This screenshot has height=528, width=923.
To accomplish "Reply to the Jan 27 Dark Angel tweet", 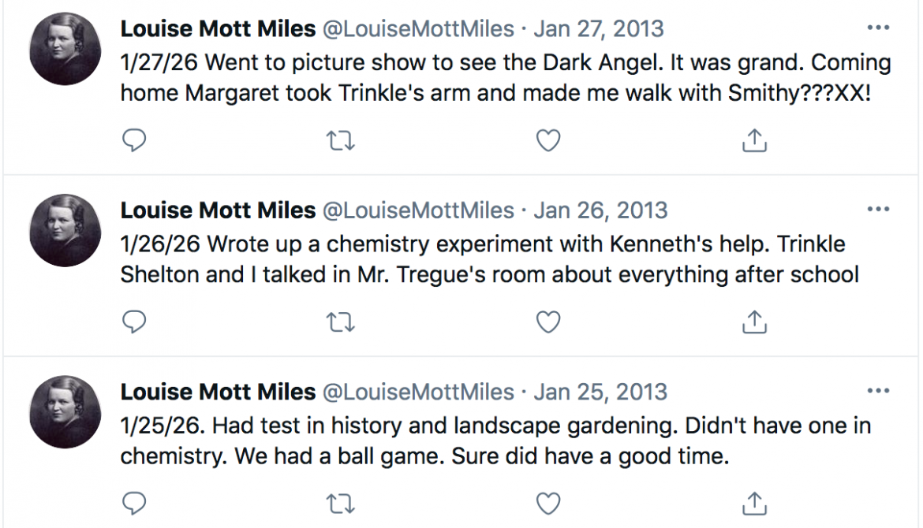I will click(x=135, y=141).
